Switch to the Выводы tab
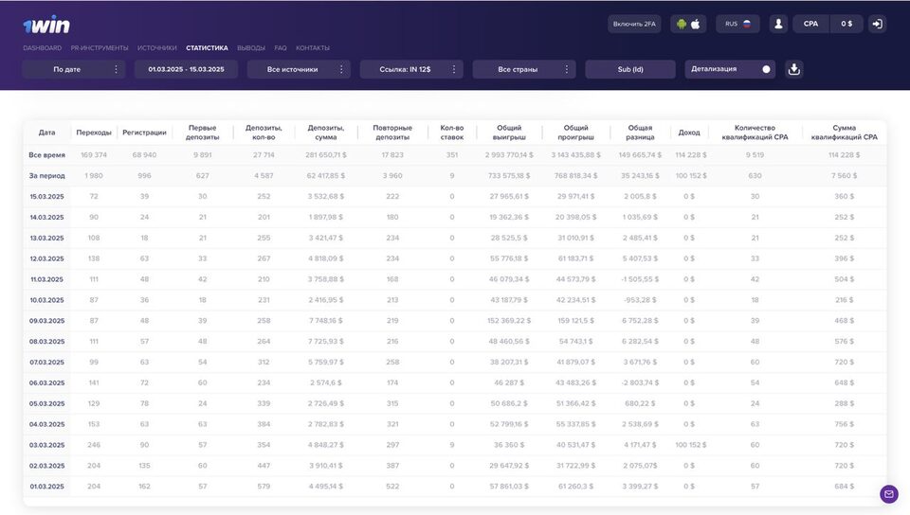Screen dimensions: 910x515 251,47
